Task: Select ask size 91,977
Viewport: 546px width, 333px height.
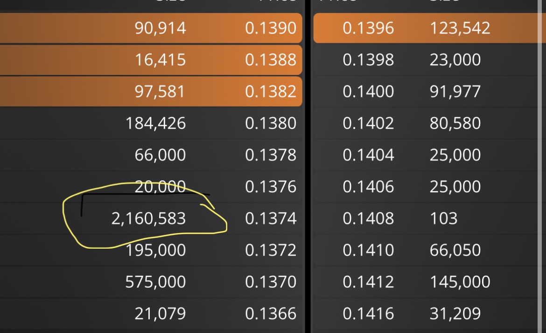Action: pyautogui.click(x=455, y=91)
